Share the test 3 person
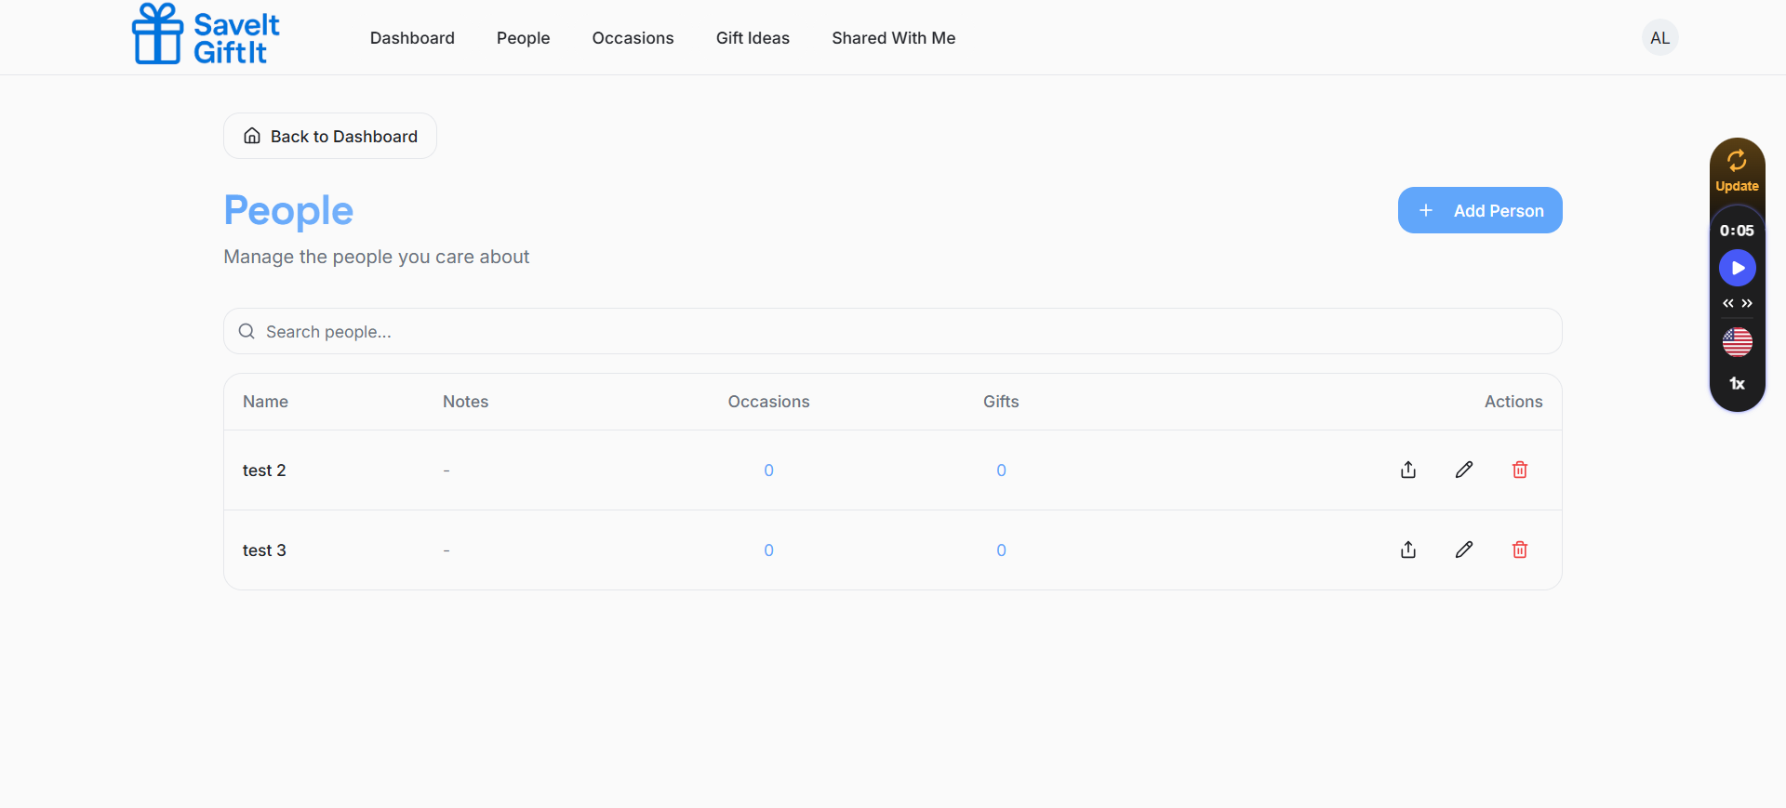The width and height of the screenshot is (1786, 808). coord(1408,550)
